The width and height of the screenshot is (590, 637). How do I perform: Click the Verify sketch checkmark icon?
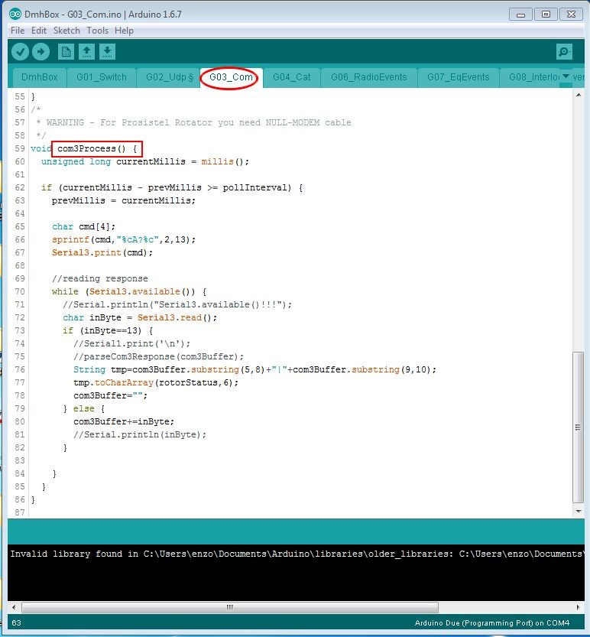tap(21, 51)
